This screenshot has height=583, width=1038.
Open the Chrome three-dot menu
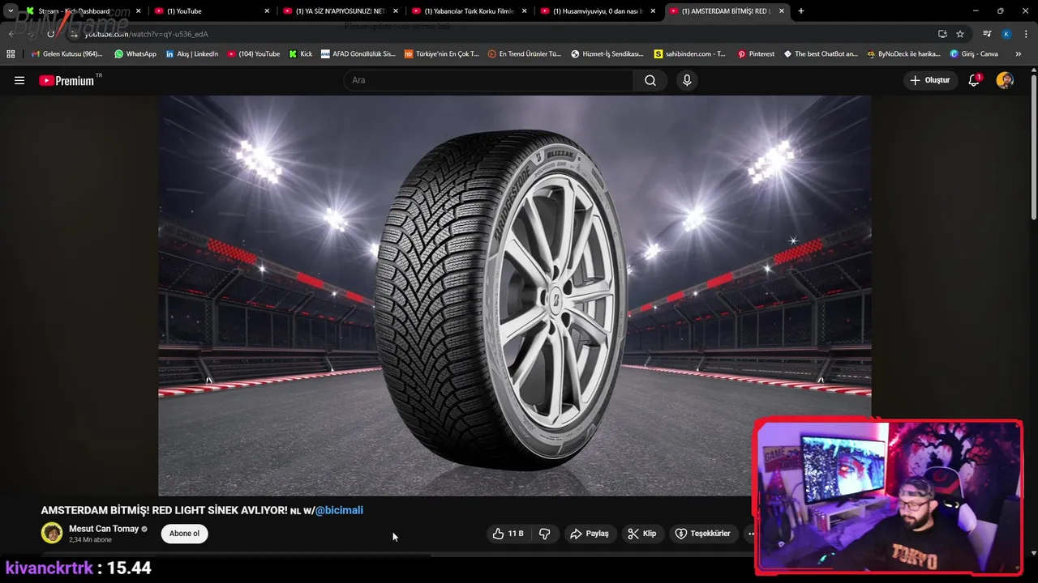[1026, 34]
